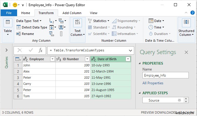
Task: Click the blue Help question mark icon
Action: coord(193,13)
